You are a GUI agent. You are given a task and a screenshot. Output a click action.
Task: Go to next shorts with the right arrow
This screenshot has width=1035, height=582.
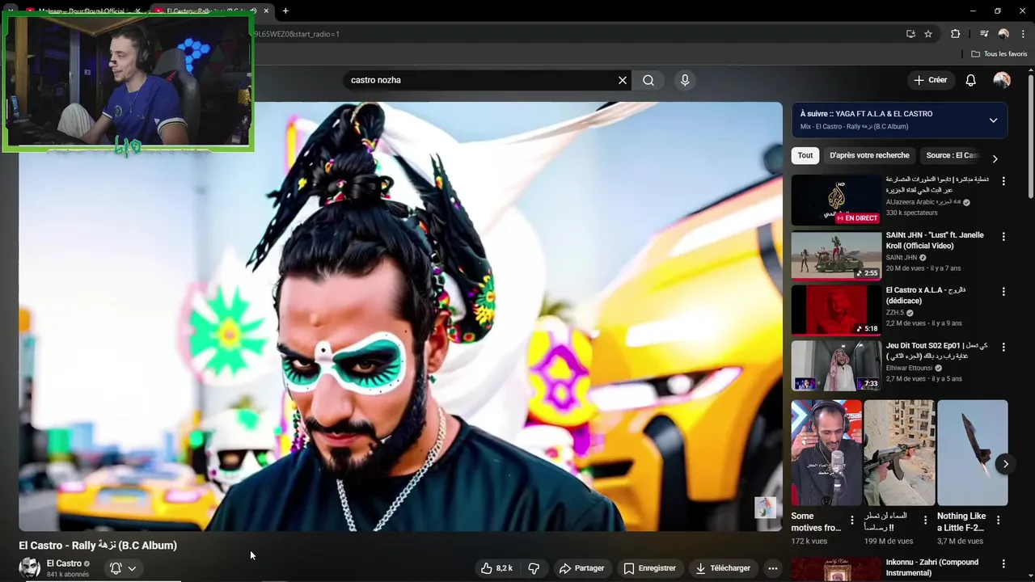click(1005, 464)
